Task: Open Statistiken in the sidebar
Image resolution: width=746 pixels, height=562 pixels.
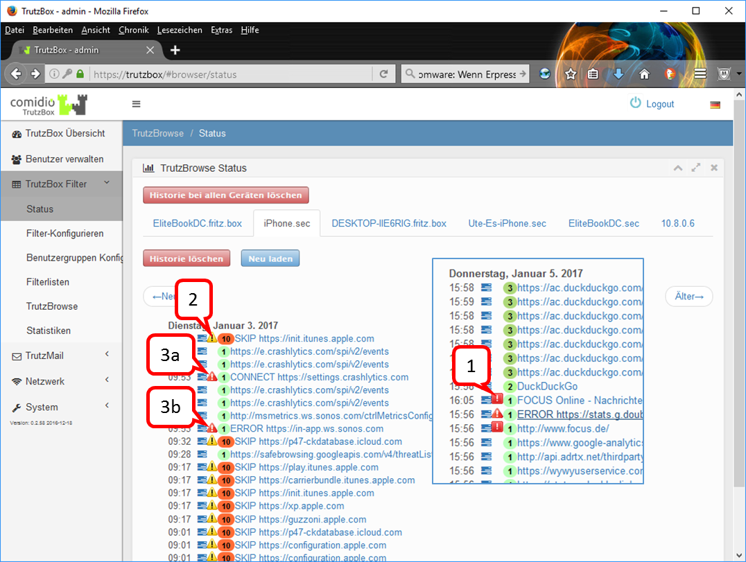Action: (49, 331)
